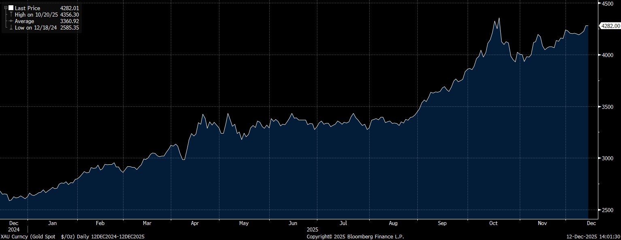Click the 4282.00 last price axis tag
Screen dimensions: 621x240
610,26
